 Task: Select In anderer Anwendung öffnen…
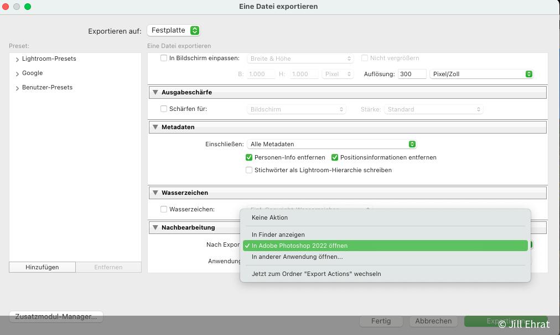pos(297,257)
